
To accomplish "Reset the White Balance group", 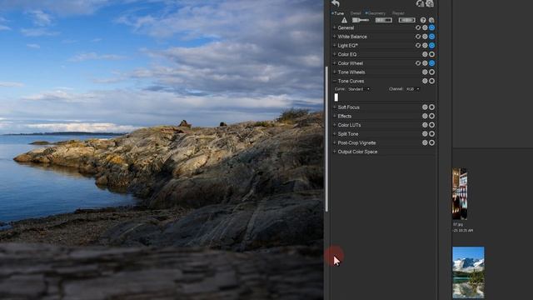I will click(418, 37).
